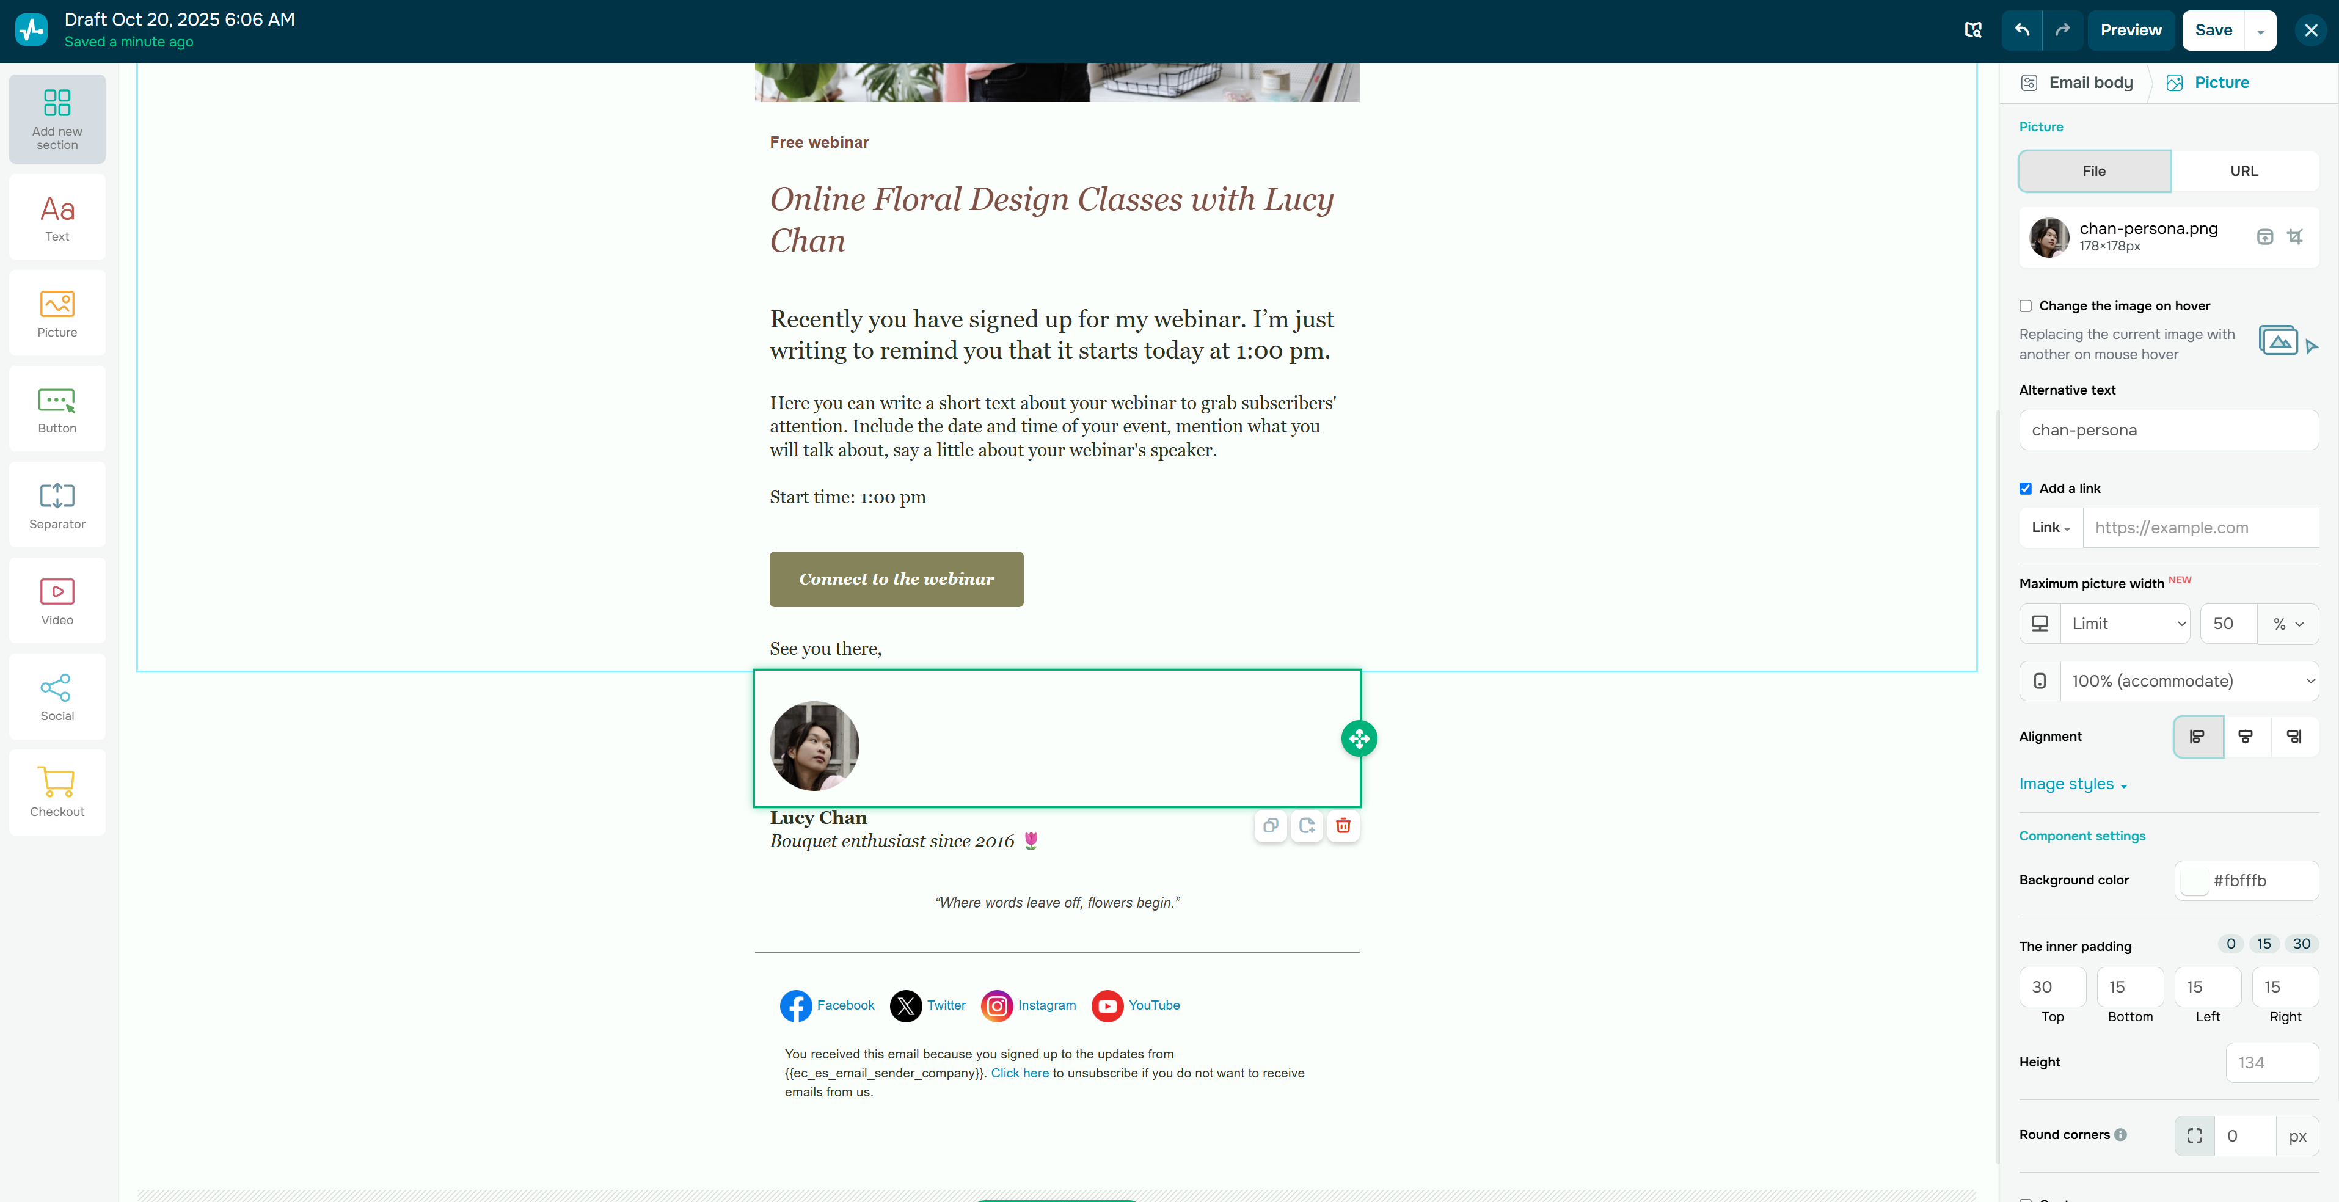Screen dimensions: 2339x1202
Task: Open the background color swatch #fbfffb
Action: [2195, 881]
